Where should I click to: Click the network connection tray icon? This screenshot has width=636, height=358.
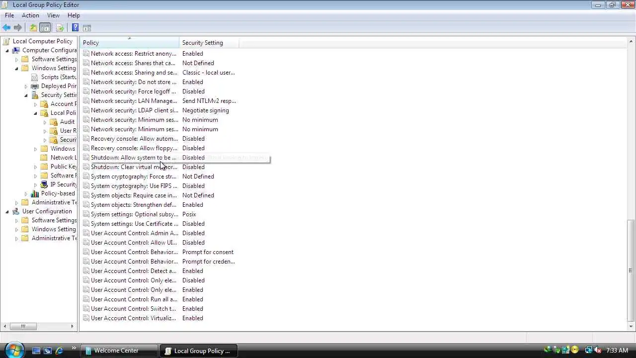tap(588, 350)
